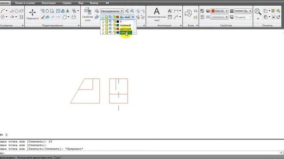Viewport: 284px width, 159px height.
Task: Switch to Блоки и ссылки tab
Action: (25, 3)
